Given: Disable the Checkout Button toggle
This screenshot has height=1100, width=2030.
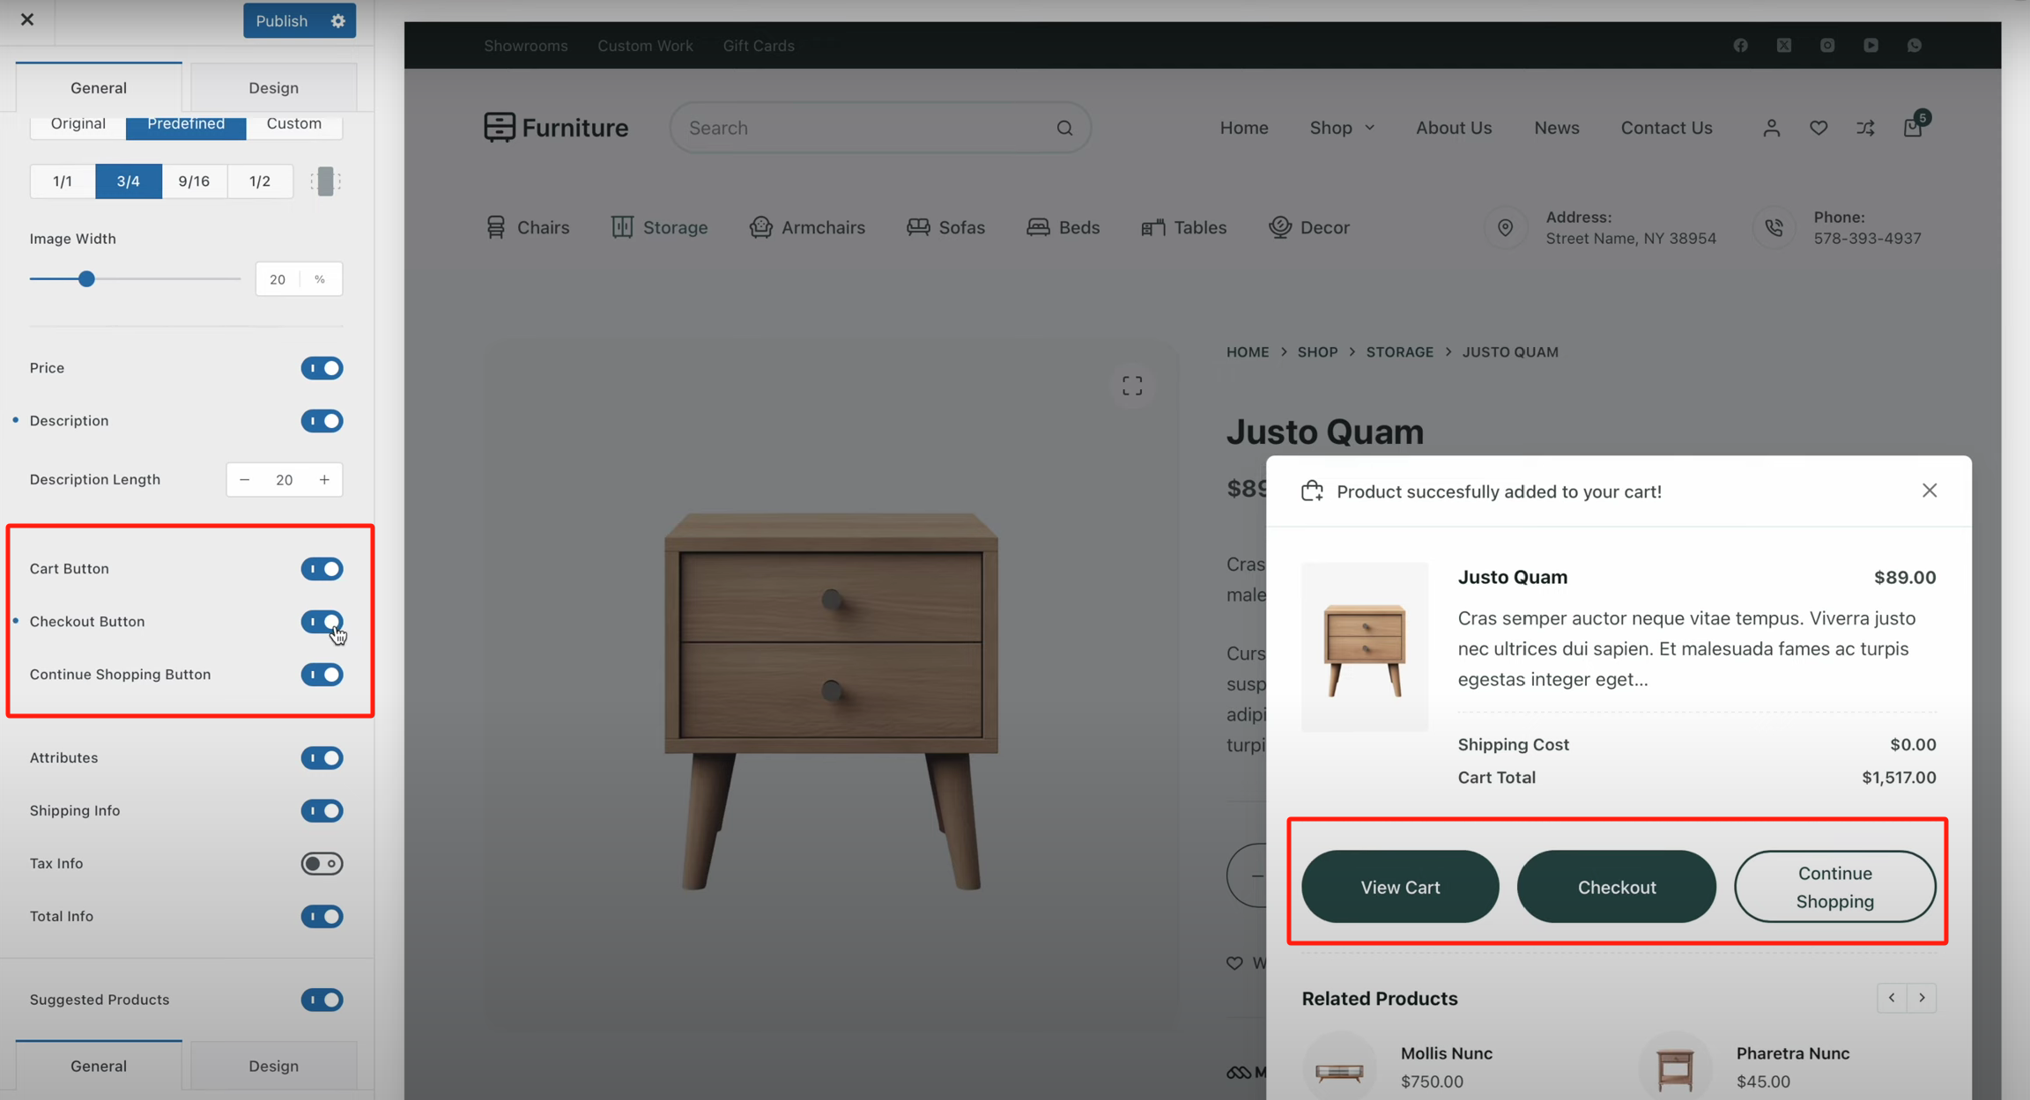Looking at the screenshot, I should tap(322, 622).
